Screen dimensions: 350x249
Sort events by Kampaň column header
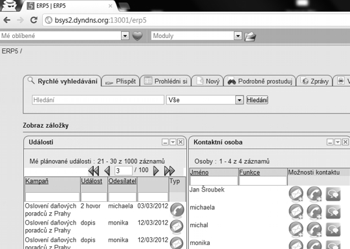pyautogui.click(x=37, y=181)
